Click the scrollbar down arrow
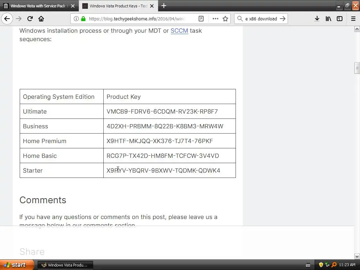Screen dimensions: 360x270 coord(357,256)
